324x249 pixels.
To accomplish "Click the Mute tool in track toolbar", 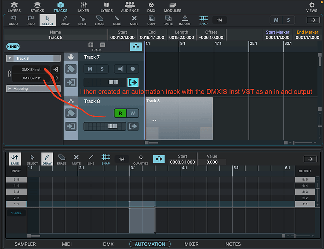I will click(134, 20).
